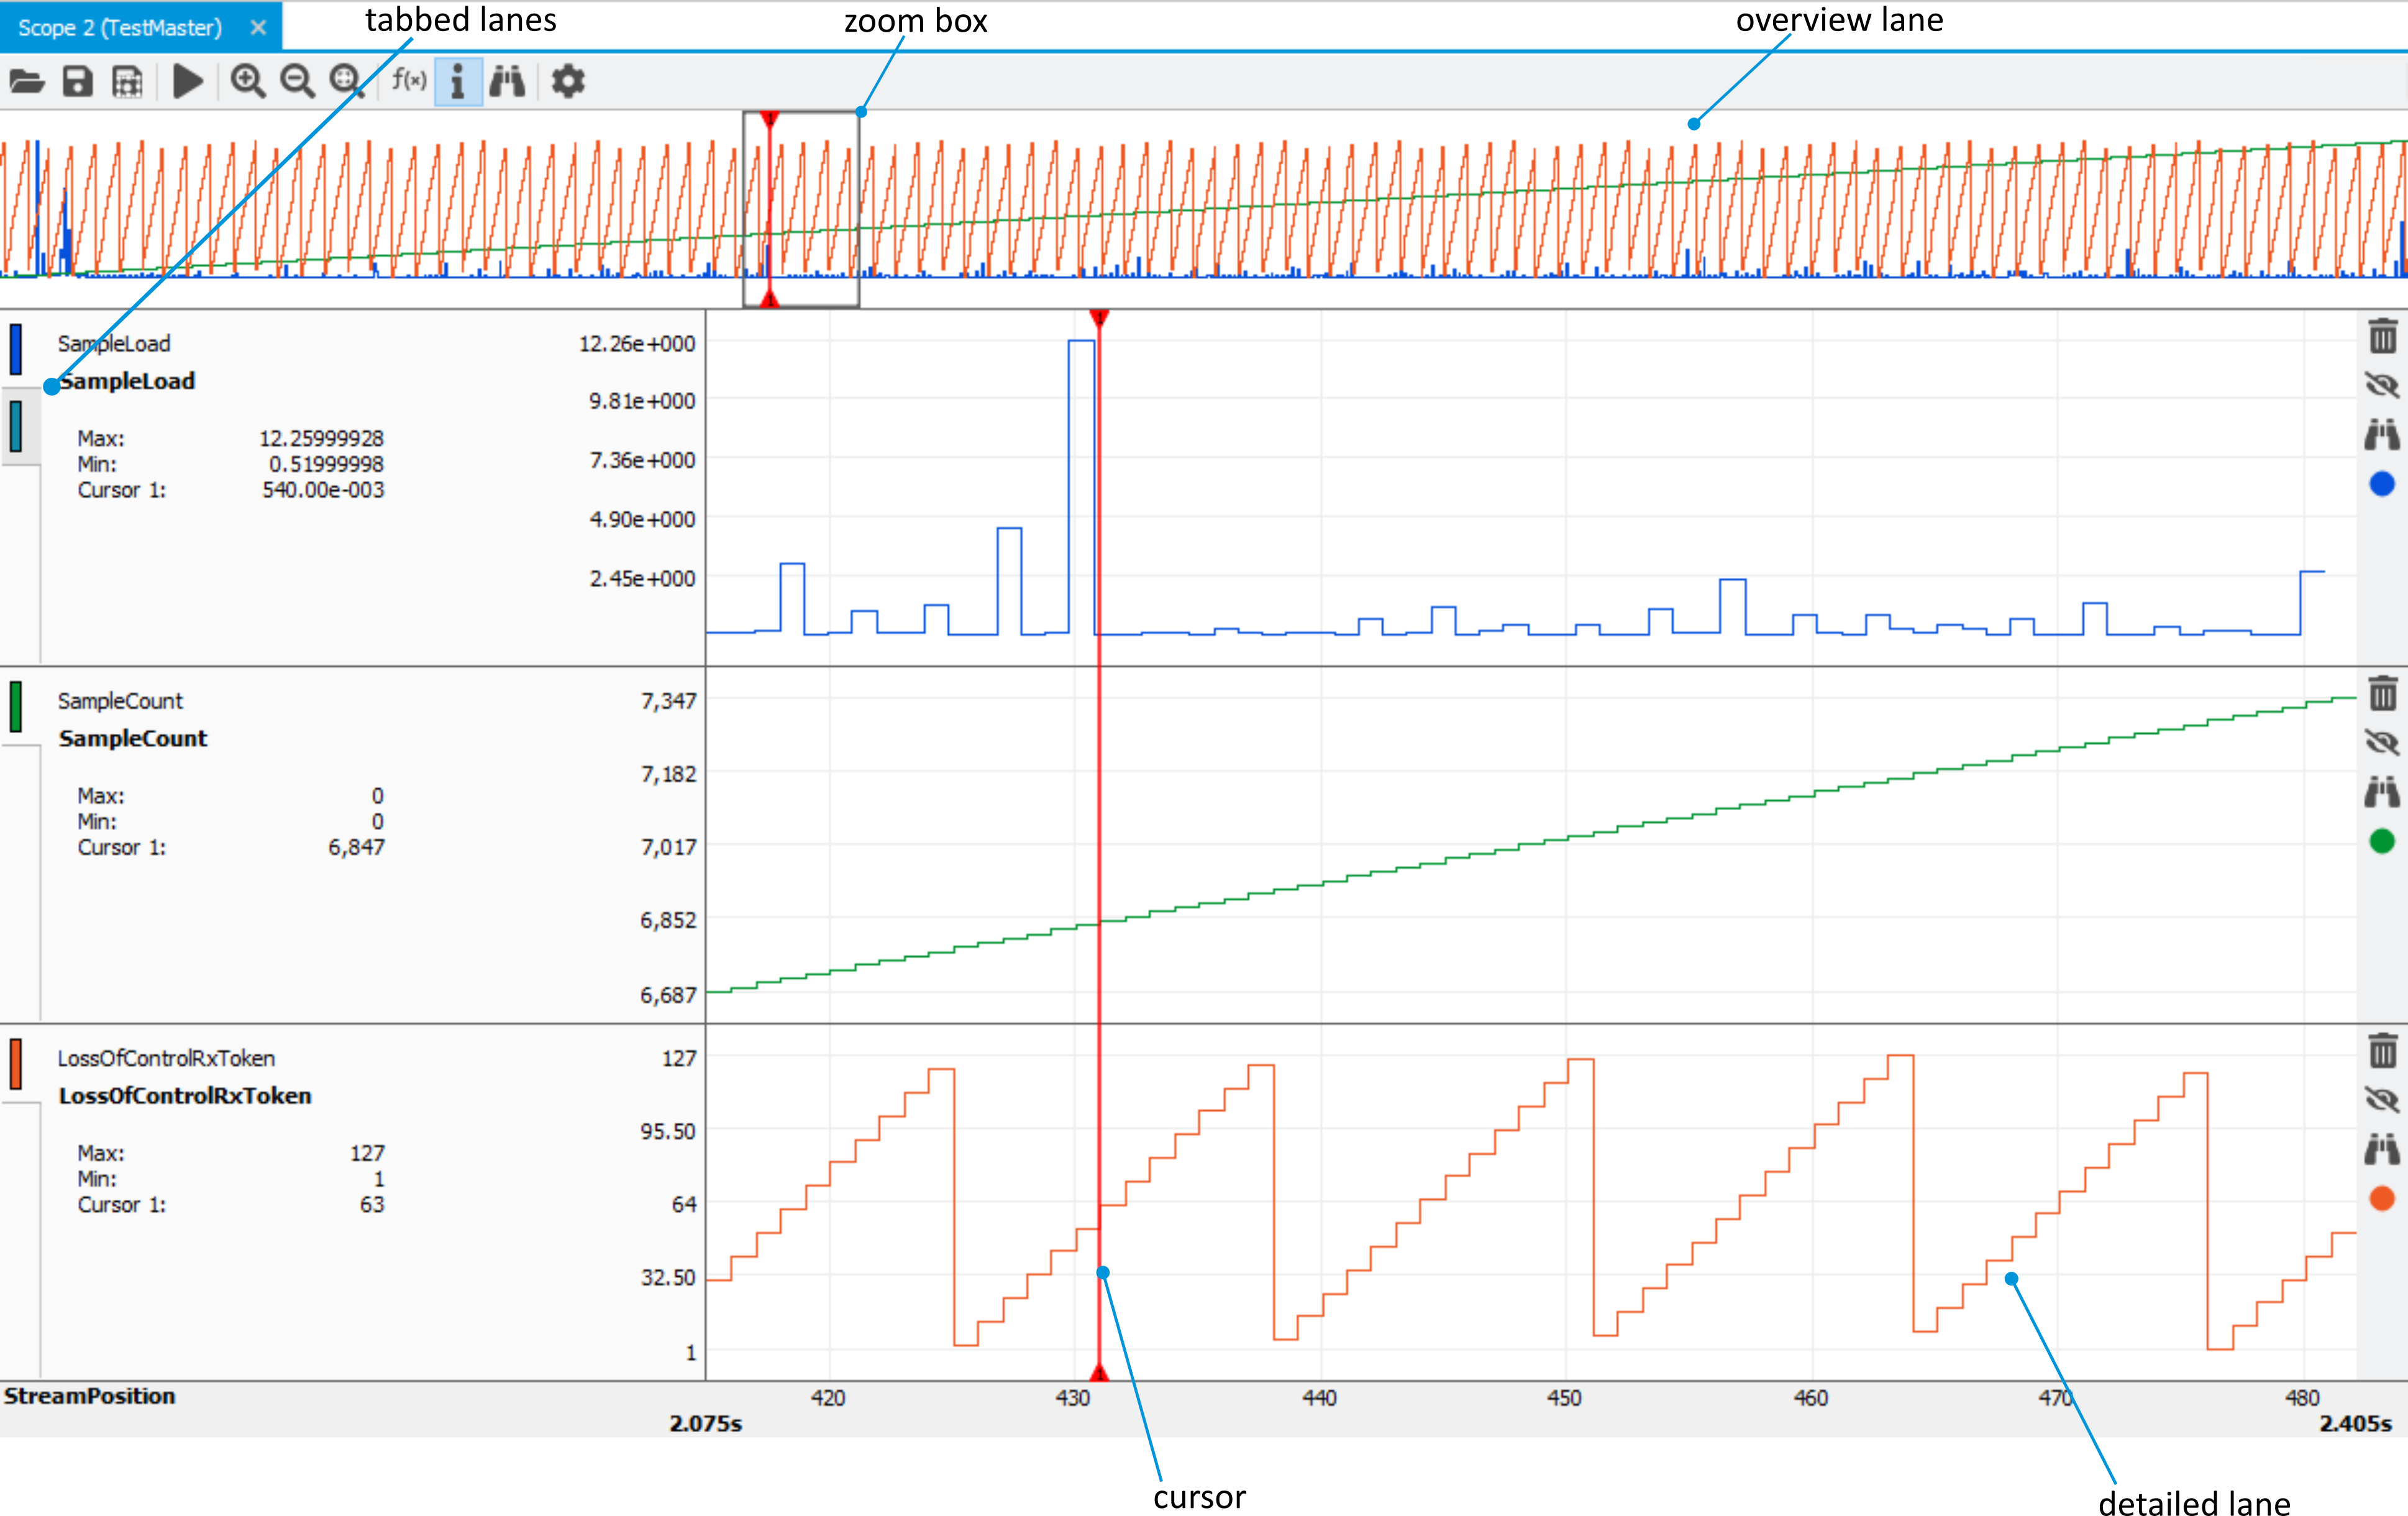Click the 460 tick on the time axis
This screenshot has height=1516, width=2408.
pyautogui.click(x=1811, y=1397)
